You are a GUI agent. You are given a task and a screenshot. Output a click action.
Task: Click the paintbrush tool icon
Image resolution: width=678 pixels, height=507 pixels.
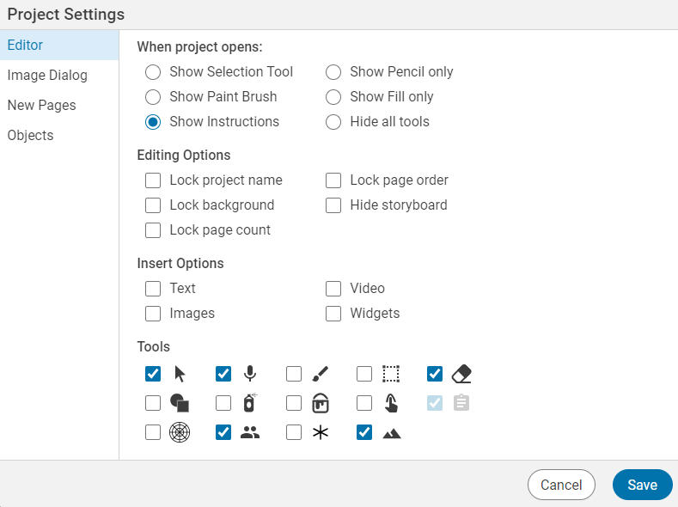tap(321, 374)
